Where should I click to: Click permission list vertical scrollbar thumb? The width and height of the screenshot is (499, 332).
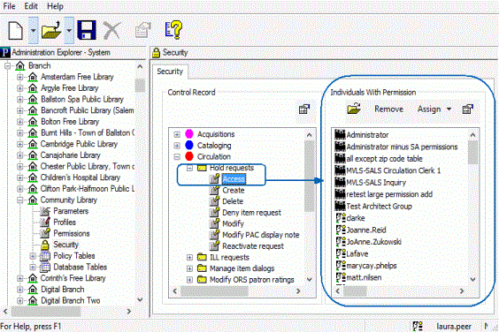pyautogui.click(x=473, y=152)
